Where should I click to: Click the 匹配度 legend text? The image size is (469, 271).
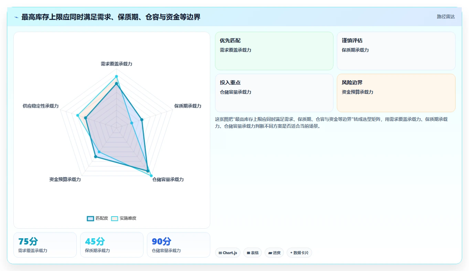(x=102, y=218)
